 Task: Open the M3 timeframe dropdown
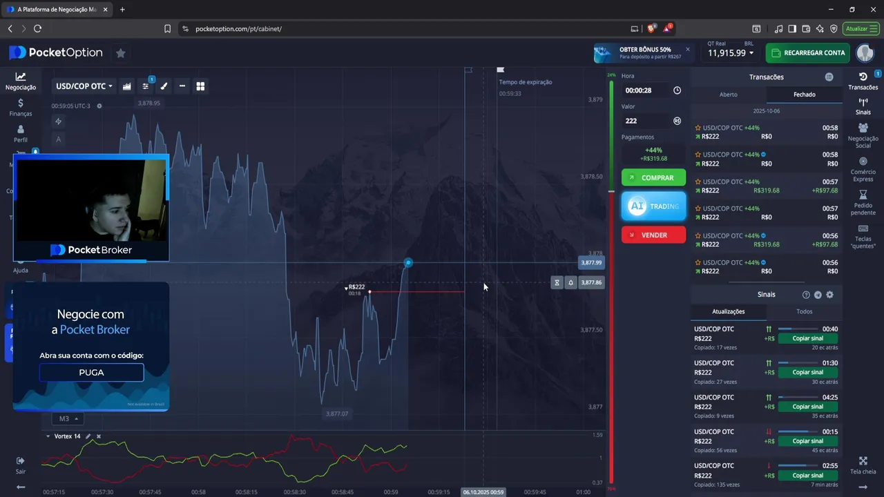(x=68, y=418)
